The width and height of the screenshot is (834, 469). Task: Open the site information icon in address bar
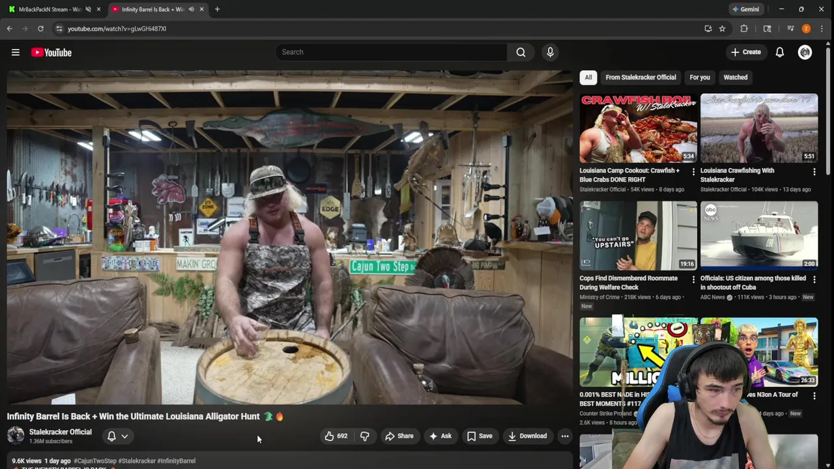(x=59, y=29)
